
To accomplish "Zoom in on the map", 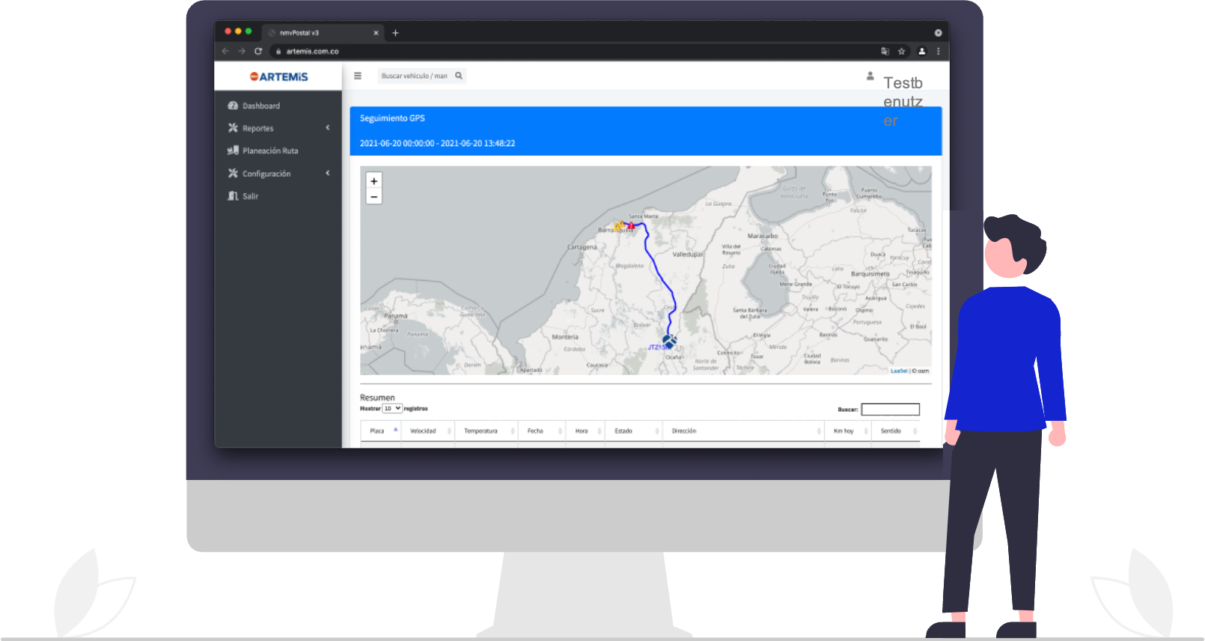I will pos(374,181).
